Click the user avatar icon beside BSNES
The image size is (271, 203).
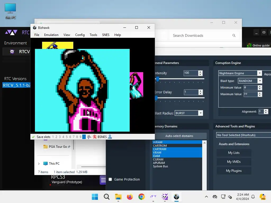[x=110, y=137]
